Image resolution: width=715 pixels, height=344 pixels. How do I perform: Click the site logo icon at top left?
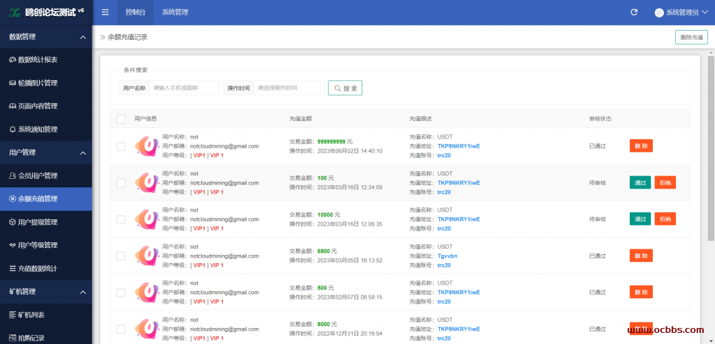(15, 13)
